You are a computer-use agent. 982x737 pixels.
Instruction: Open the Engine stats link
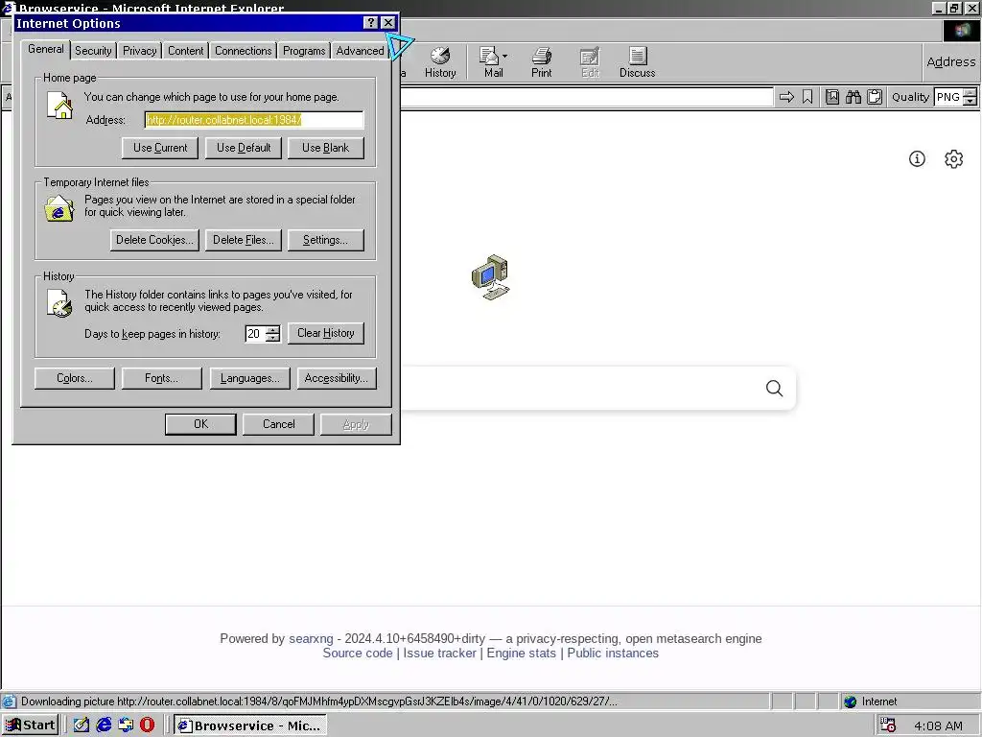click(x=521, y=653)
